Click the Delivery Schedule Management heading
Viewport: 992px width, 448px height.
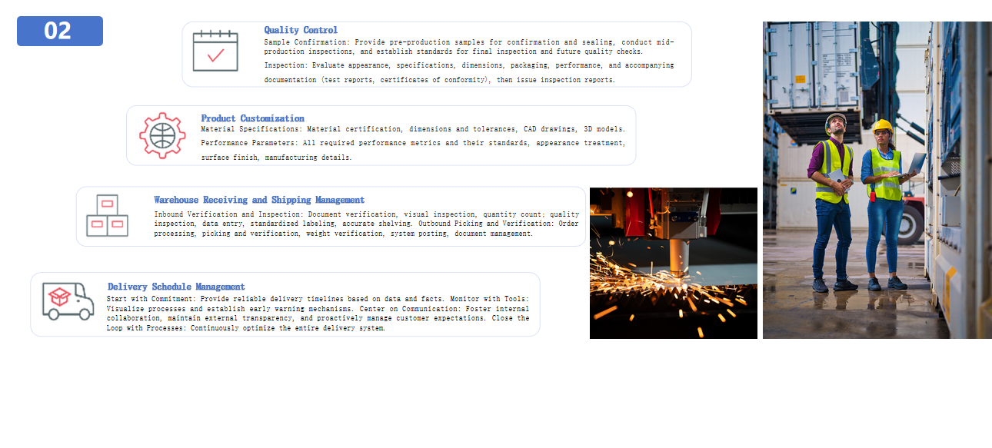point(176,287)
